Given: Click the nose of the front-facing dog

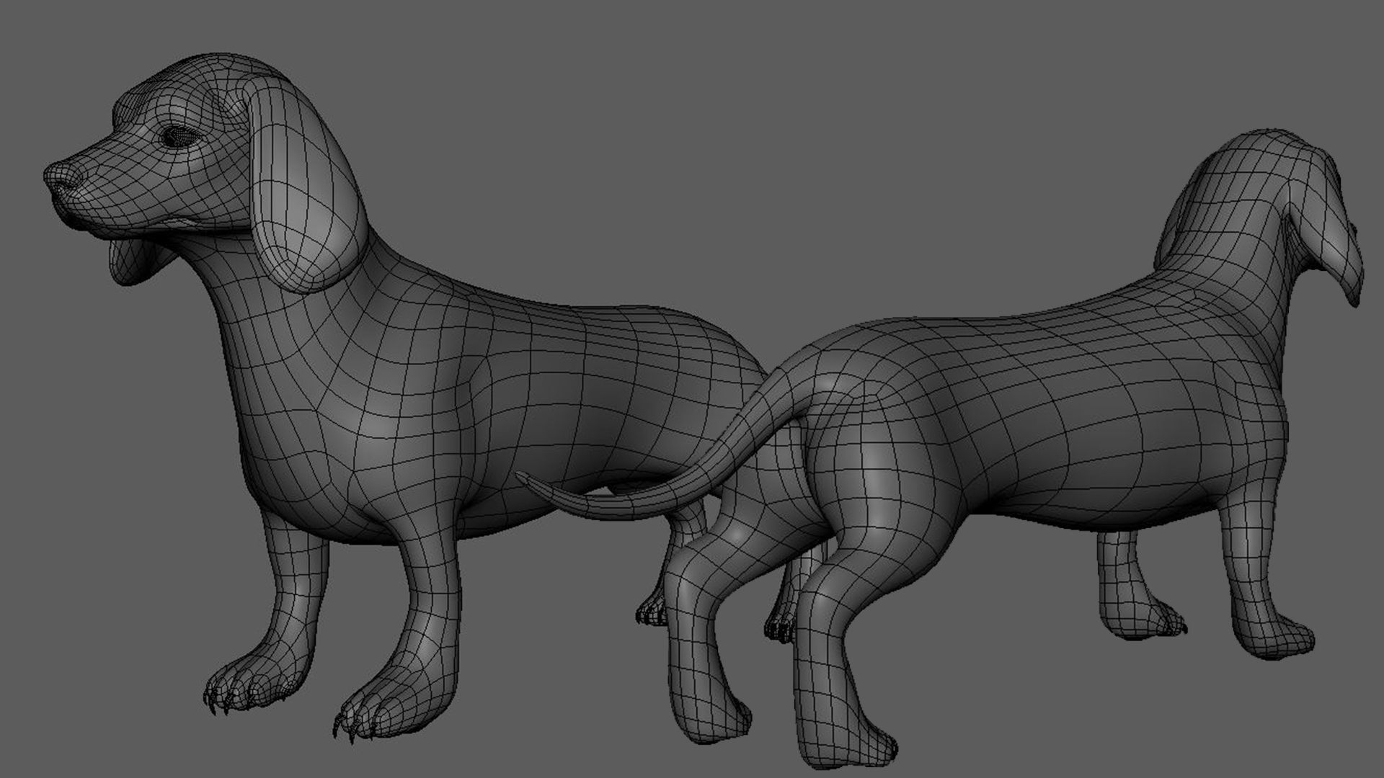Looking at the screenshot, I should click(x=63, y=176).
